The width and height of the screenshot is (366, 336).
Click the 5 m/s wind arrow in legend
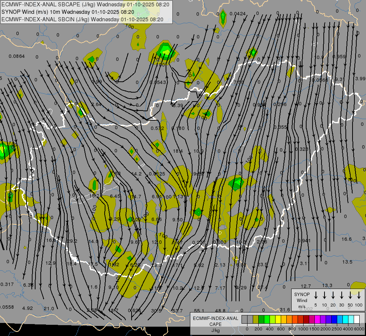pos(316,295)
